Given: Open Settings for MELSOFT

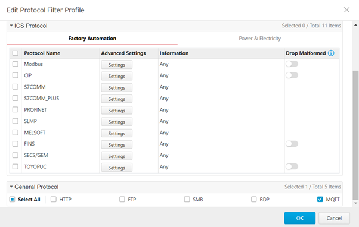Looking at the screenshot, I should (116, 133).
